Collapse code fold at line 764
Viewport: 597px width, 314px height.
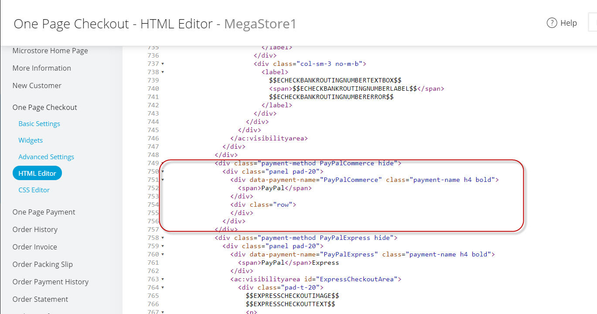(x=163, y=287)
